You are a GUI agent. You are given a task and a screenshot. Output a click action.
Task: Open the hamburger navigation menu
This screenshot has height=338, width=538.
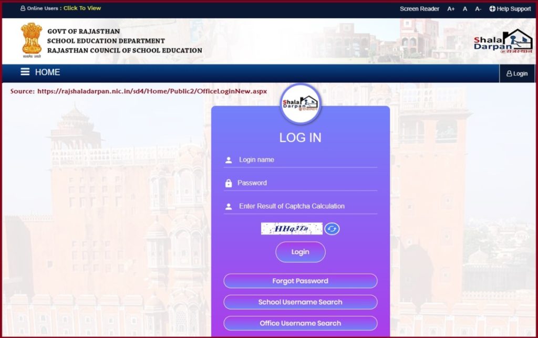pyautogui.click(x=25, y=72)
